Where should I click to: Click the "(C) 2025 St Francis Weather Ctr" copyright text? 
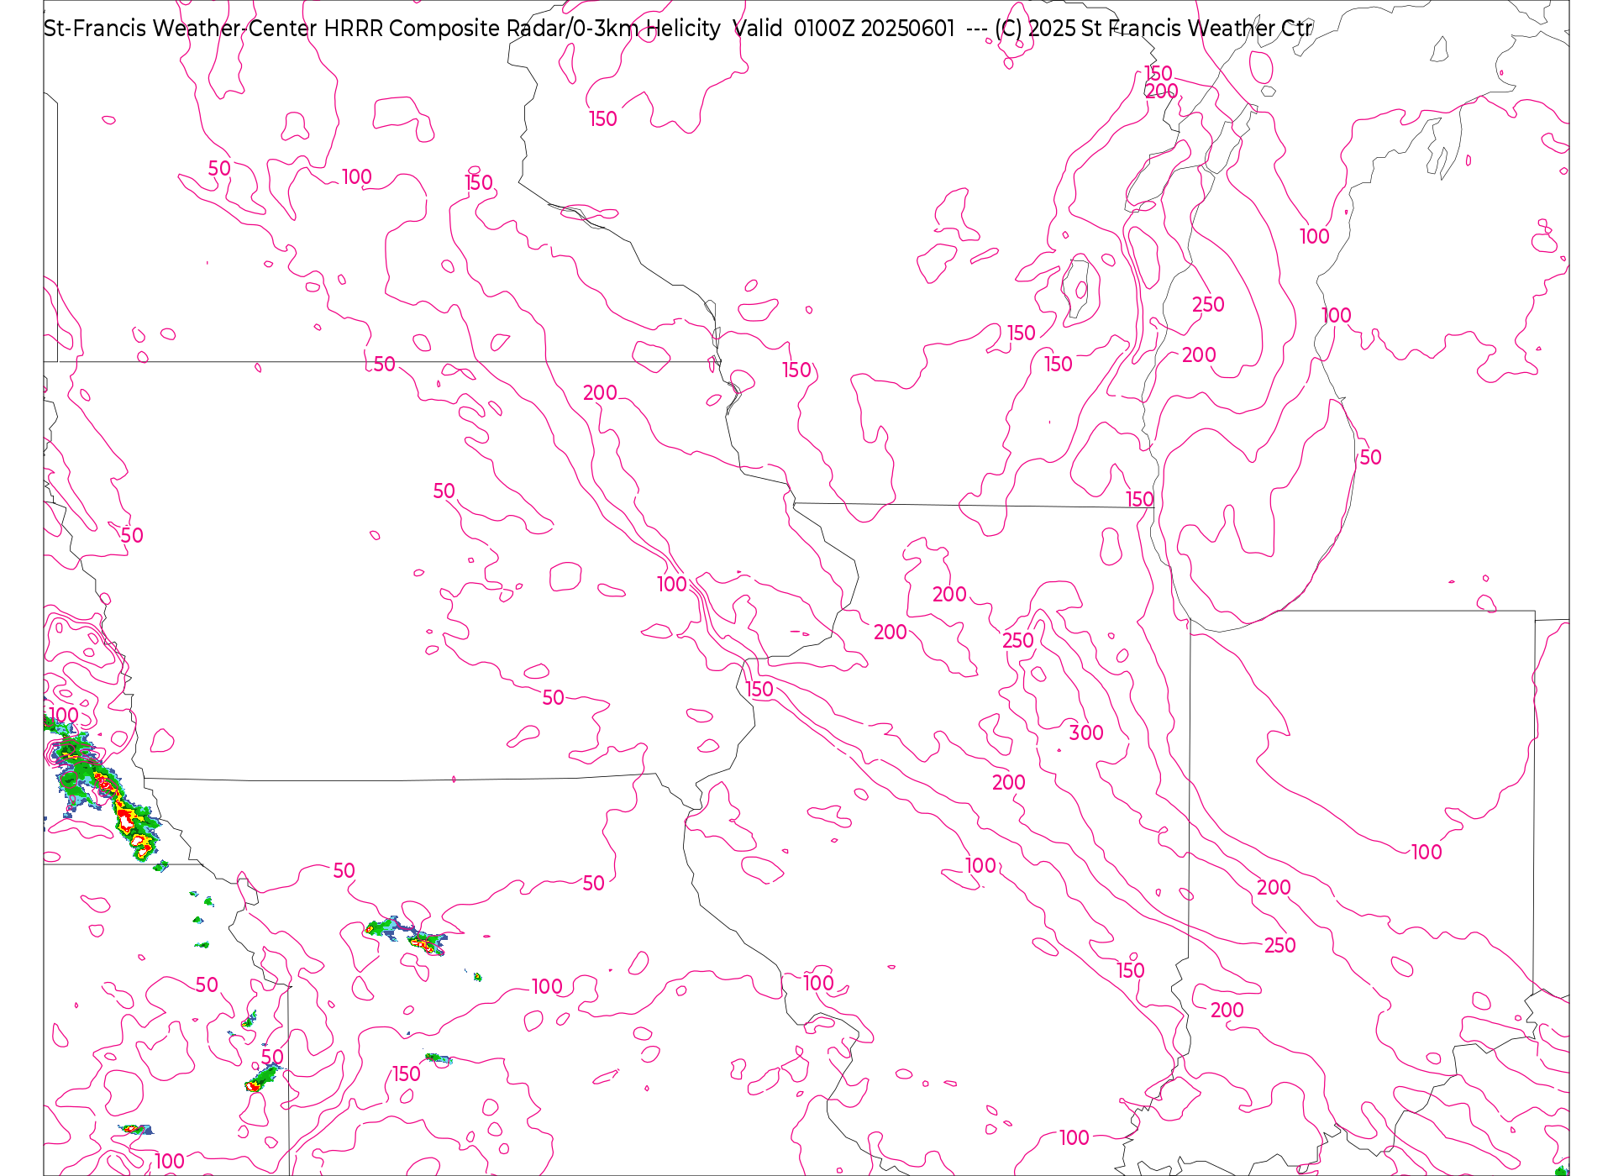[1153, 29]
